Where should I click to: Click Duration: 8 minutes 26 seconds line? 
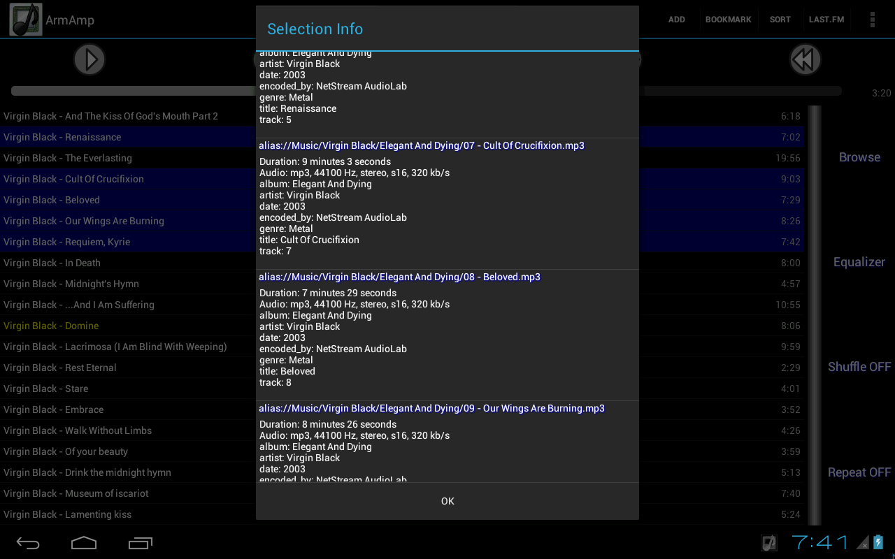pos(328,424)
